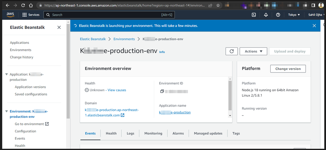Switch to the Monitoring tab
This screenshot has height=150, width=326.
[153, 133]
